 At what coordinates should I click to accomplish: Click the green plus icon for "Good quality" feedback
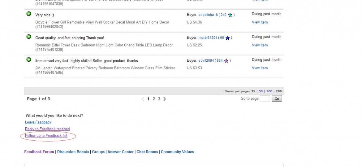coord(29,37)
